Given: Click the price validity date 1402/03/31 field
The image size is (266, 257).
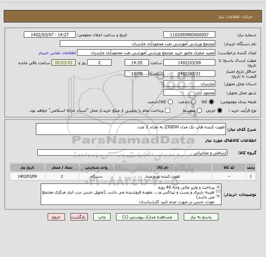Looking at the screenshot, I should point(189,74).
